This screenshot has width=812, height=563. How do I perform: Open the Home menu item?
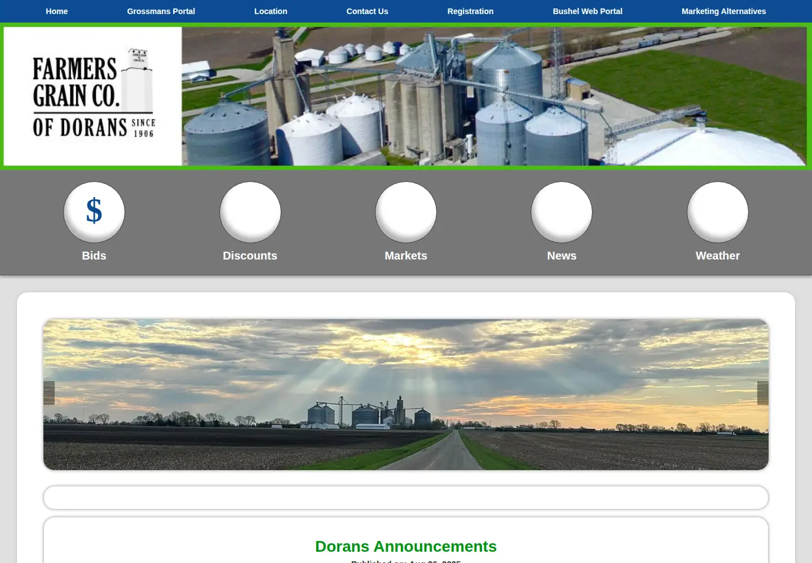[x=56, y=11]
